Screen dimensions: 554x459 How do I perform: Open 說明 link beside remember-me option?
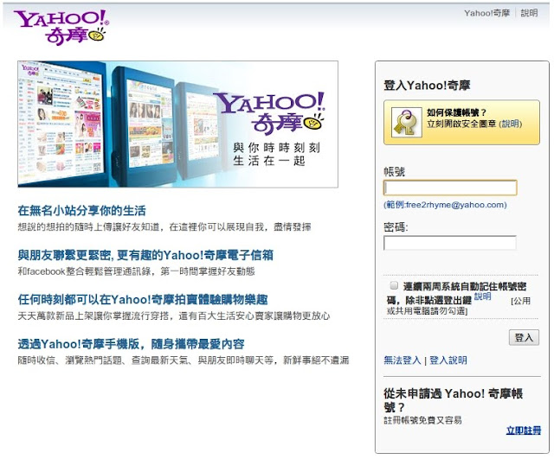[x=482, y=296]
